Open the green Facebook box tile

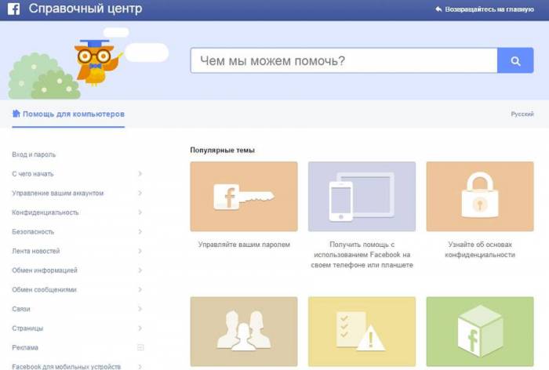[x=479, y=331]
